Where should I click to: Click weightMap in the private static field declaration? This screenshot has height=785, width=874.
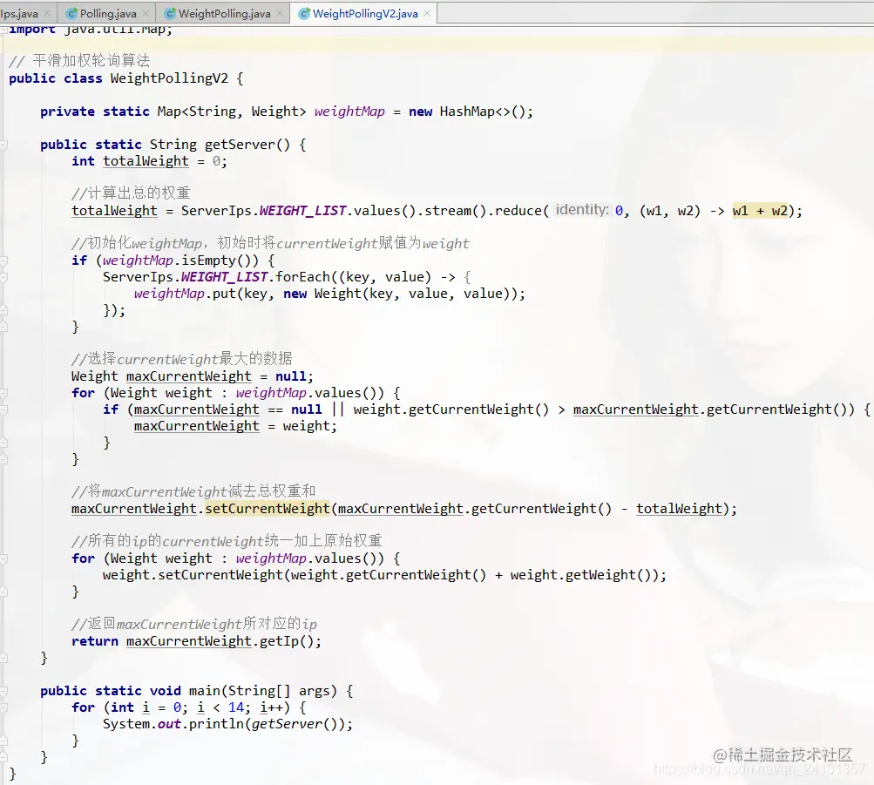(x=349, y=112)
